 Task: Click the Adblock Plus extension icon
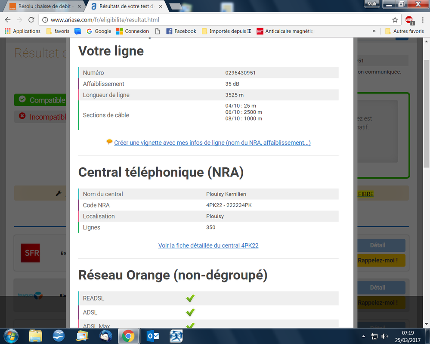click(x=409, y=20)
